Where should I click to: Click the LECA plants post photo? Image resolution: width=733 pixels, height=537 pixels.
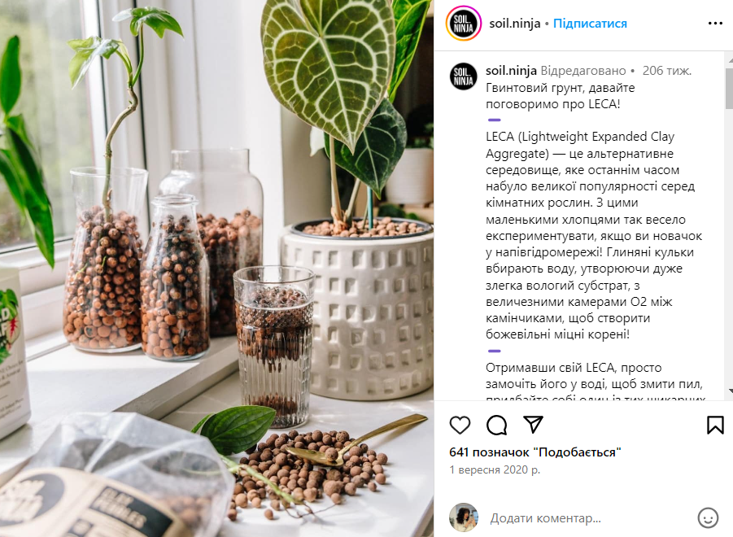pos(217,268)
